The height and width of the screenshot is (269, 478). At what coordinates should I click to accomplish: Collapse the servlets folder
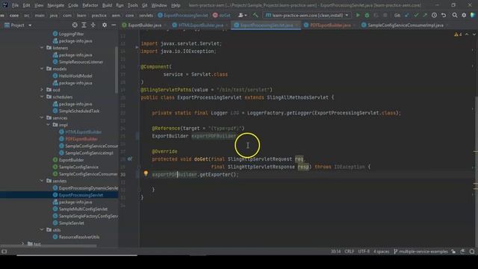(42, 181)
